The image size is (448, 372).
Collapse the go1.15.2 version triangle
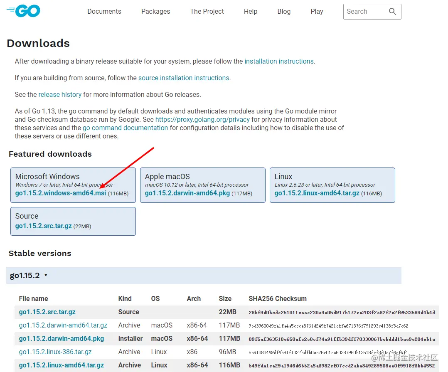(x=46, y=275)
